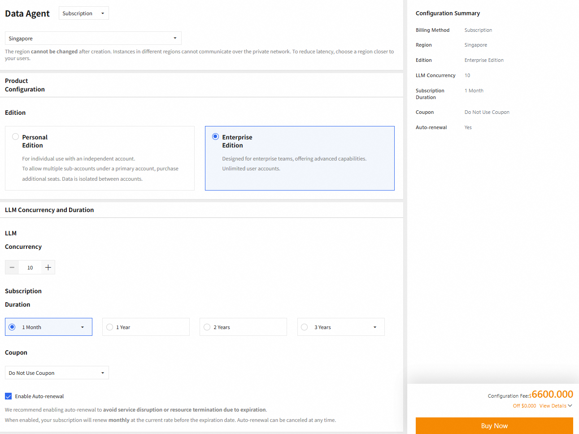Click the 6600.000 configuration fee amount

(553, 394)
